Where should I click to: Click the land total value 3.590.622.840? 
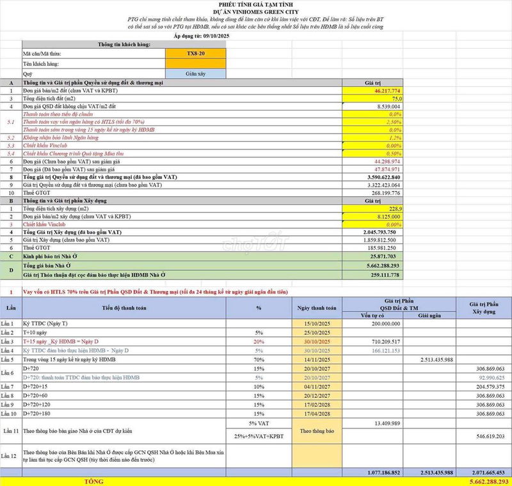click(373, 176)
